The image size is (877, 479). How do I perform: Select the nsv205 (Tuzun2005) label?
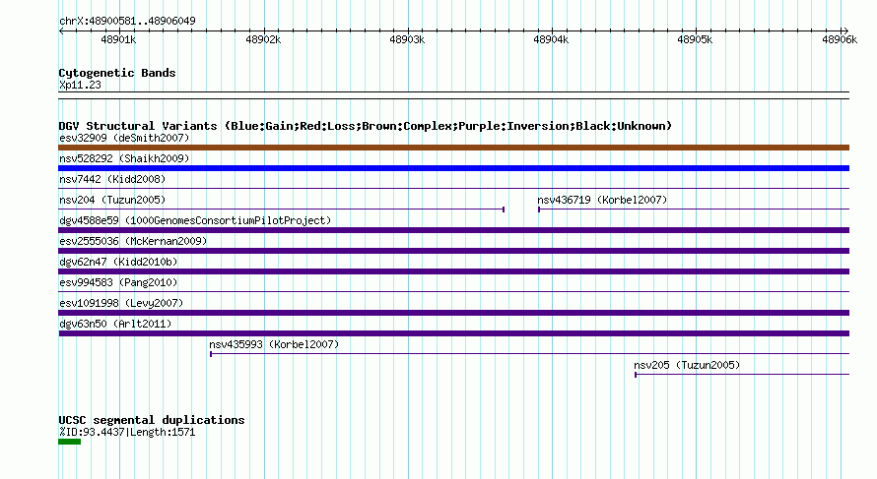click(687, 365)
